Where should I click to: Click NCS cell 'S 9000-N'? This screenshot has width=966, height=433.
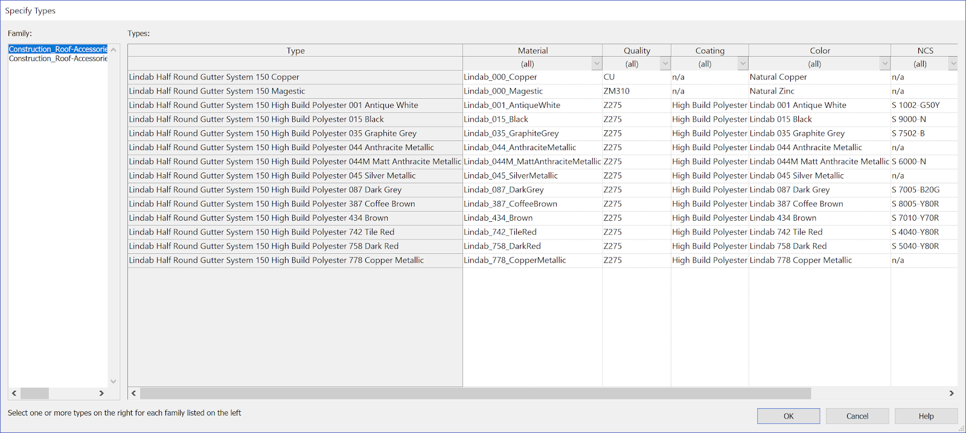[x=924, y=119]
